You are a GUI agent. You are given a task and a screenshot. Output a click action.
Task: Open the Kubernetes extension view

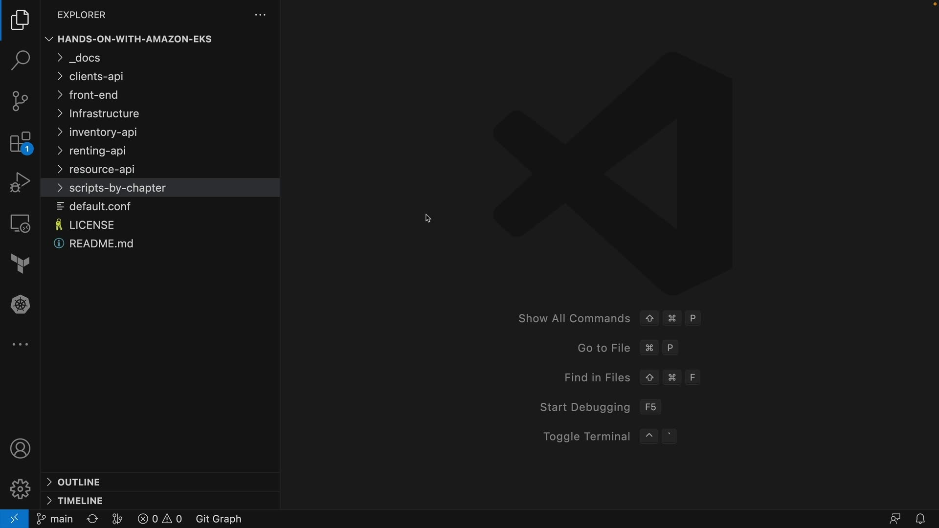click(20, 305)
